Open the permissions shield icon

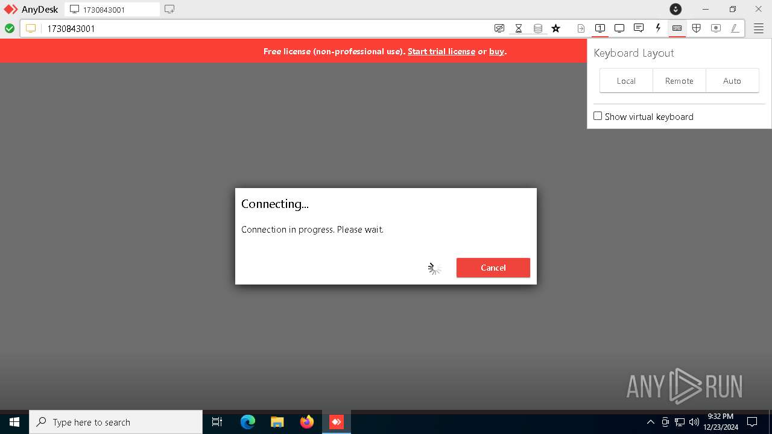[697, 28]
